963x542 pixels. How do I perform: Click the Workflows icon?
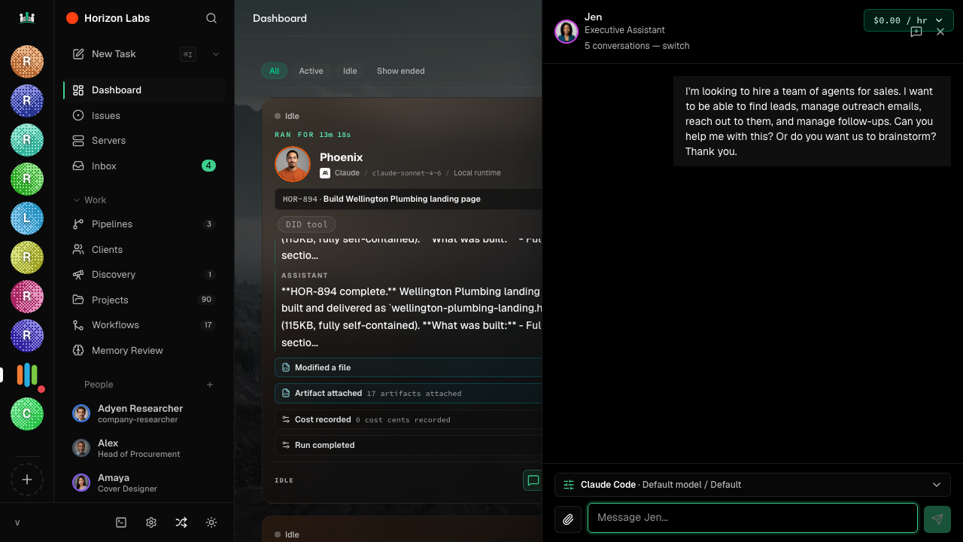(x=78, y=325)
